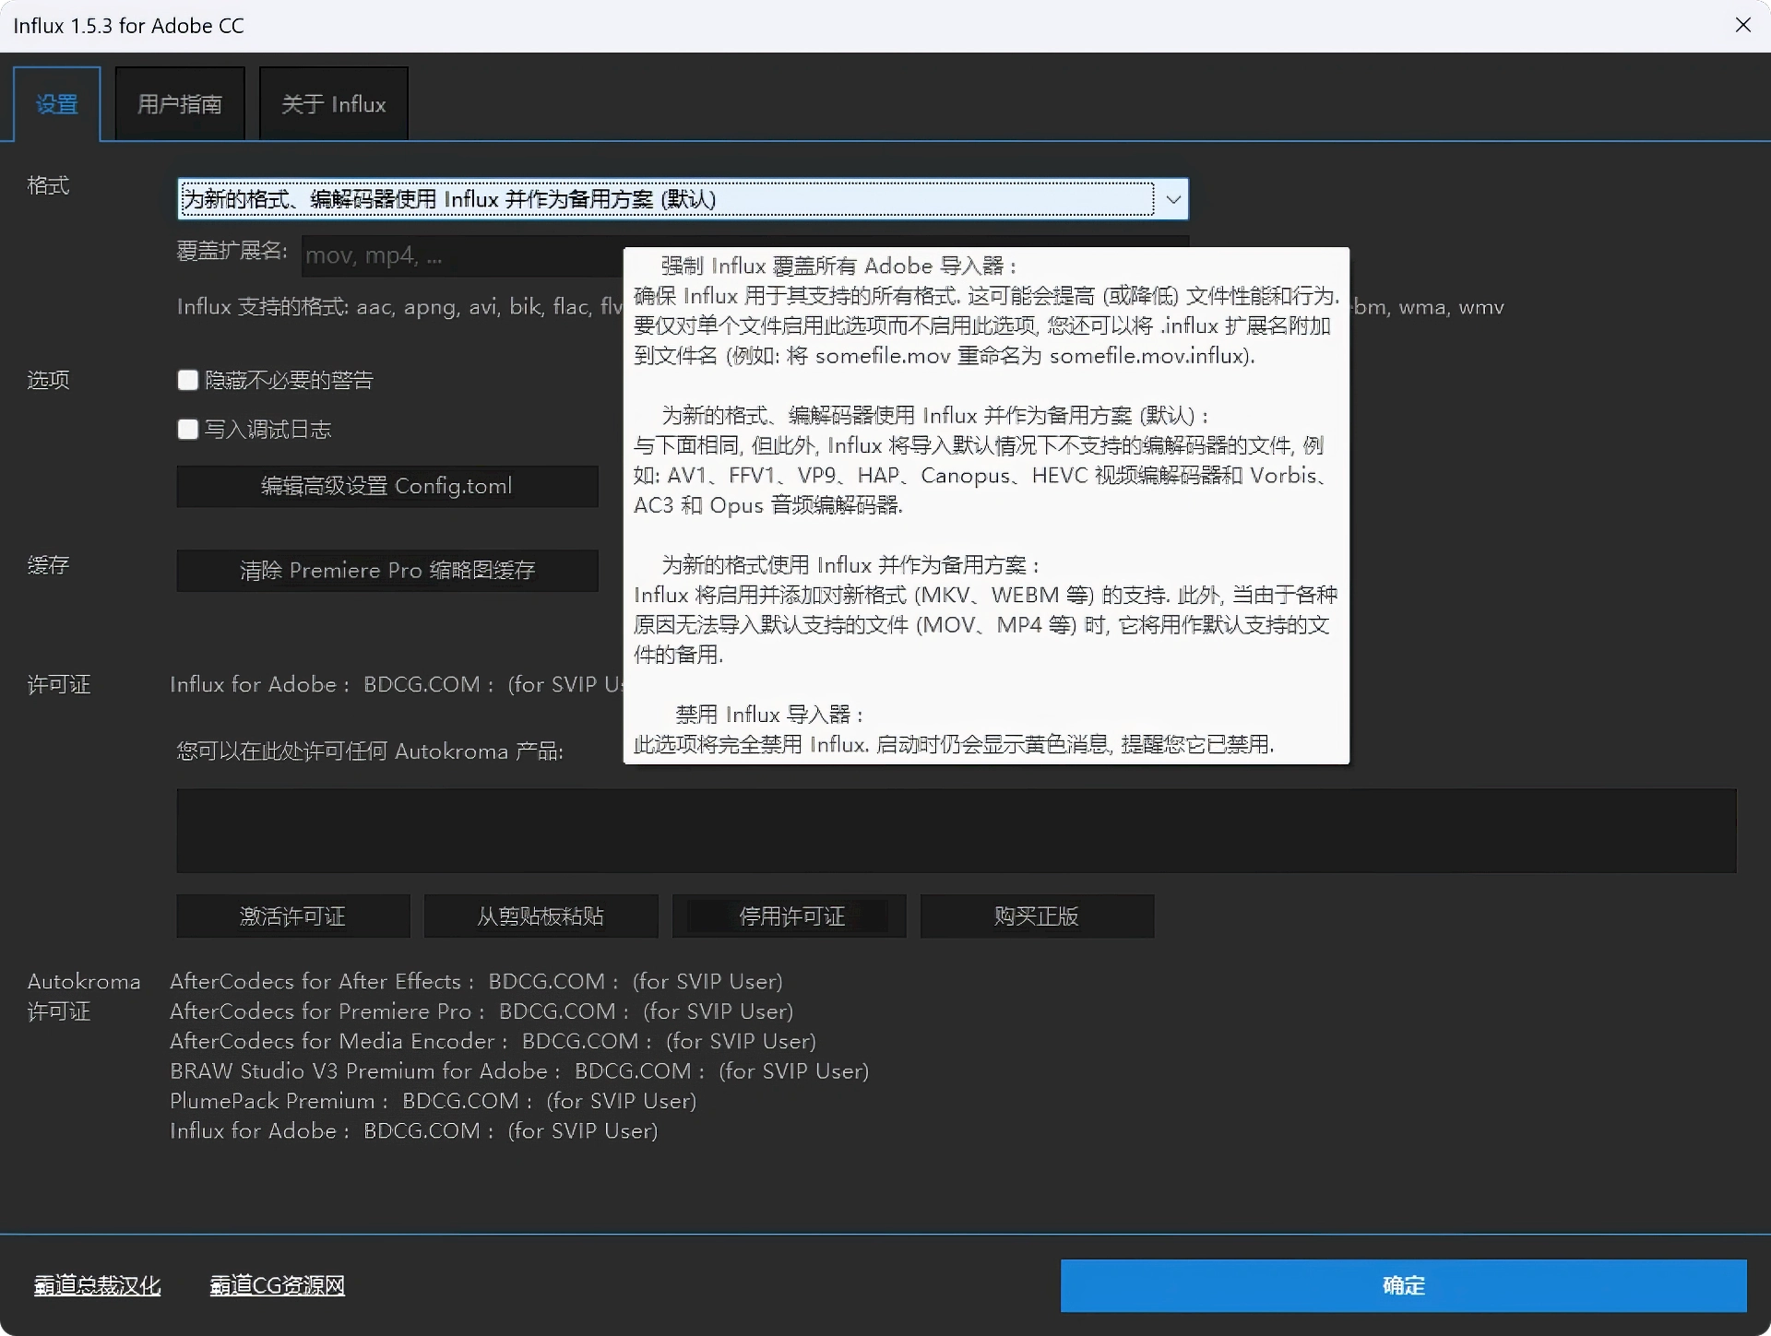The height and width of the screenshot is (1336, 1771).
Task: Open the 格式 dropdown arrow
Action: (1173, 199)
